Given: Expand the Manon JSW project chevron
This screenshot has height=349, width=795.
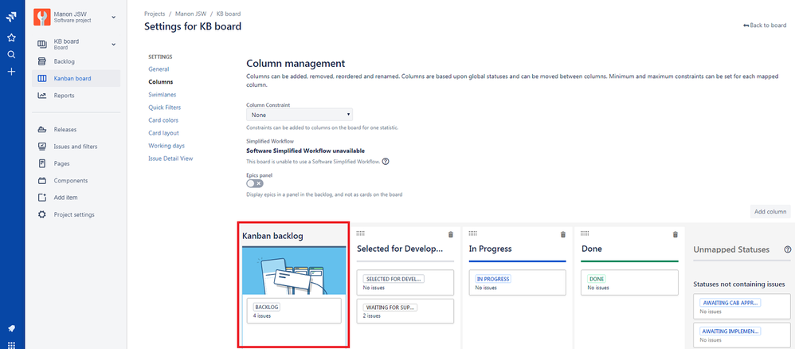Looking at the screenshot, I should pos(114,18).
